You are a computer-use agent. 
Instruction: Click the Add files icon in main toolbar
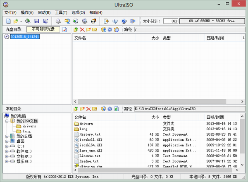pos(106,21)
